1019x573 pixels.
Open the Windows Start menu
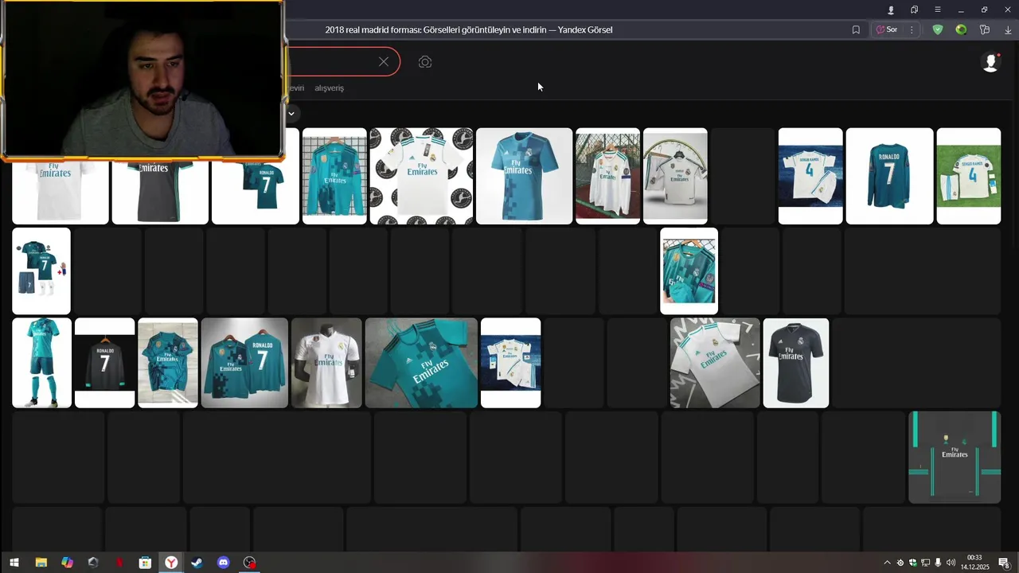(x=14, y=563)
